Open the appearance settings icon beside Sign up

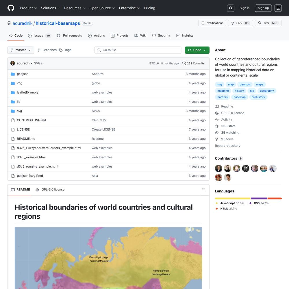pos(278,8)
